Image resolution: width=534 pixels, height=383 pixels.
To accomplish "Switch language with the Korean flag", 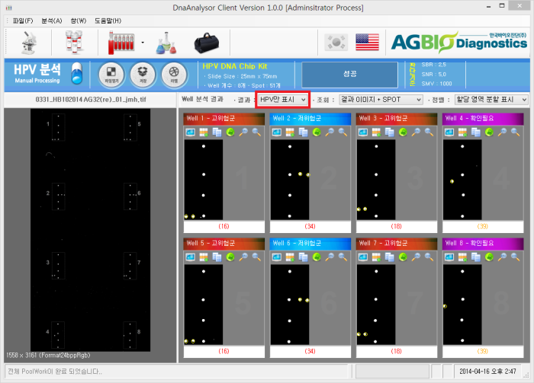I will click(x=336, y=42).
